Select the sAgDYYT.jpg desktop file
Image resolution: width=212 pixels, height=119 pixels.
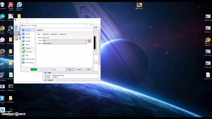coord(208,18)
